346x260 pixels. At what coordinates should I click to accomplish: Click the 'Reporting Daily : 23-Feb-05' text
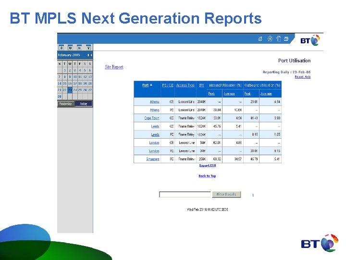(x=286, y=72)
